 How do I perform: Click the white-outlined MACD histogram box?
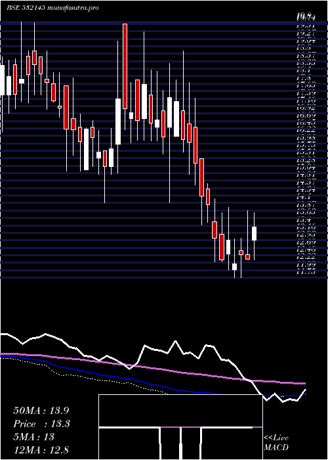[180, 427]
